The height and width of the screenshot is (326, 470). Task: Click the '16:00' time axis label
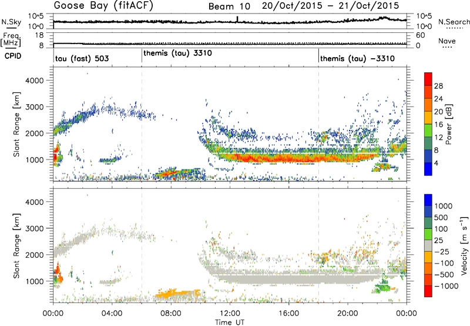288,313
